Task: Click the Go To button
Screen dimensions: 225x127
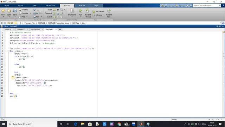Action: [x=37, y=13]
